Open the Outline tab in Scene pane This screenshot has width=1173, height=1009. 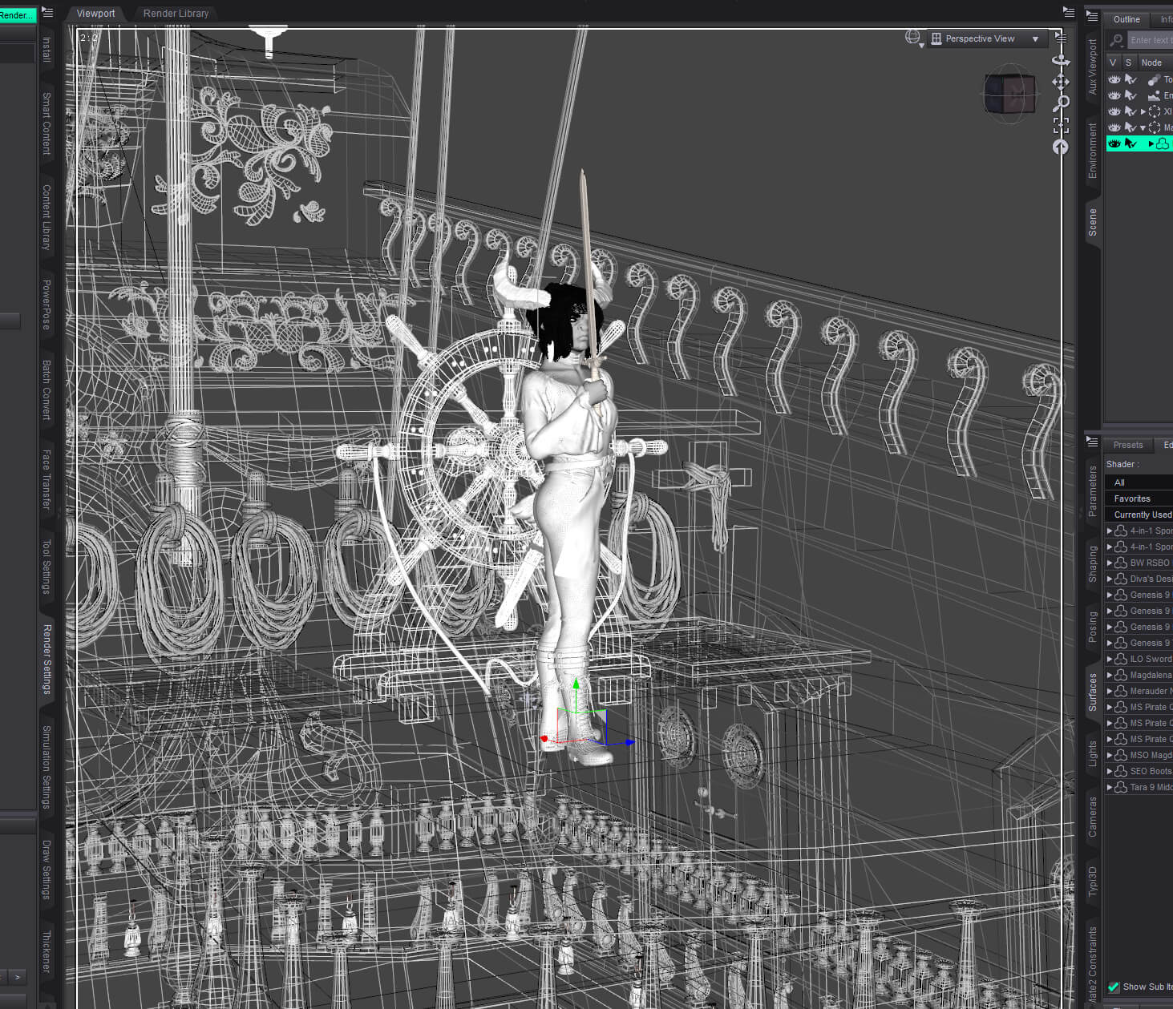(1126, 19)
